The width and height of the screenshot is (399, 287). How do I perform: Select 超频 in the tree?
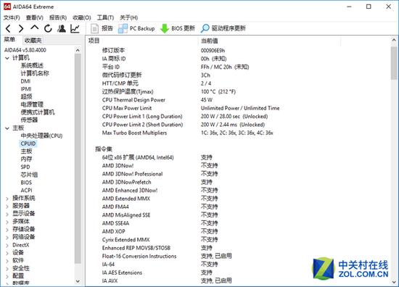coord(26,97)
